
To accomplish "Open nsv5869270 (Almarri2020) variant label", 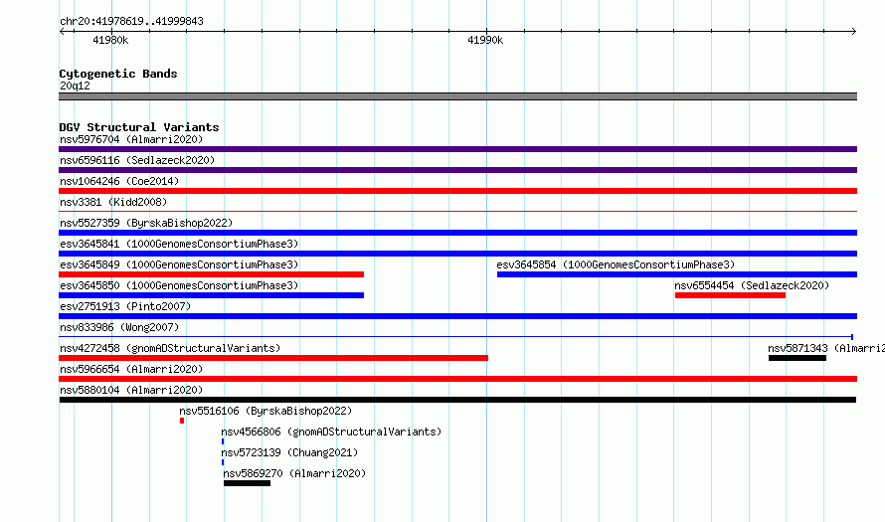I will coord(294,473).
